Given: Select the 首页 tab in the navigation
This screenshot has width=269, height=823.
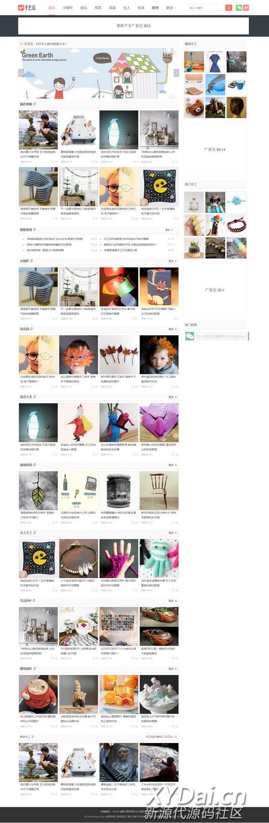Looking at the screenshot, I should 52,8.
